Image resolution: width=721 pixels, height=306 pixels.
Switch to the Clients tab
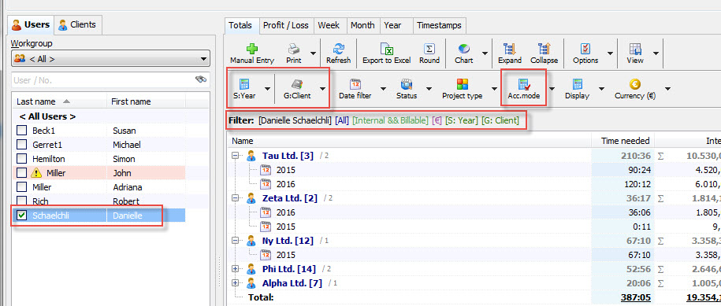tap(77, 24)
